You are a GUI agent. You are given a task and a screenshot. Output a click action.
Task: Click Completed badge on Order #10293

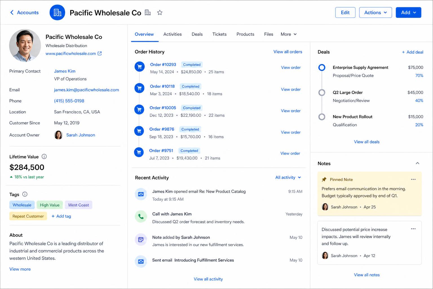pyautogui.click(x=192, y=65)
